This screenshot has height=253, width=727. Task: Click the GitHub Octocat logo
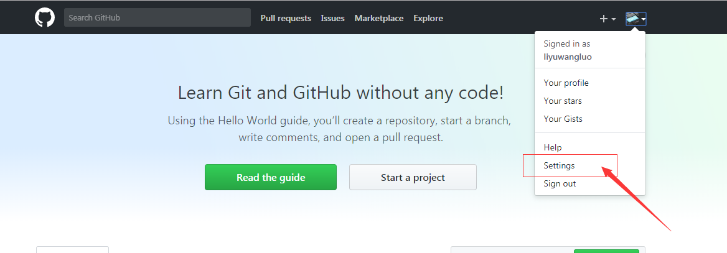pyautogui.click(x=45, y=18)
